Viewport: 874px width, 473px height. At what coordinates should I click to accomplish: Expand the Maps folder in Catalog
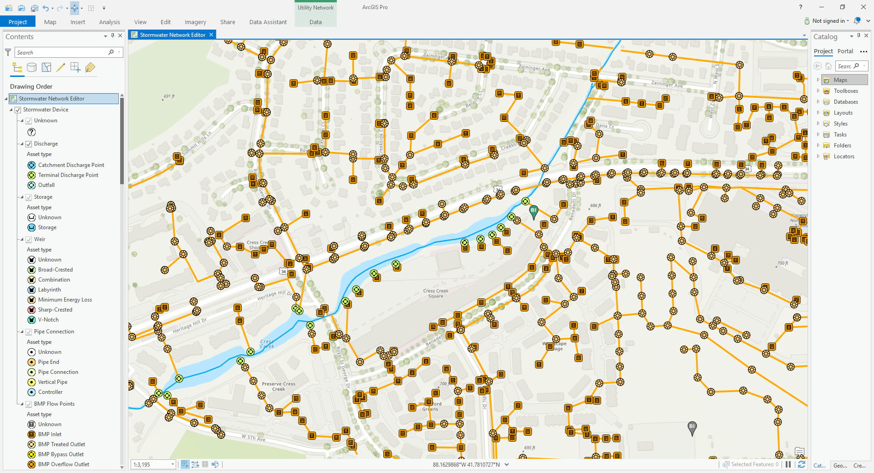[818, 80]
